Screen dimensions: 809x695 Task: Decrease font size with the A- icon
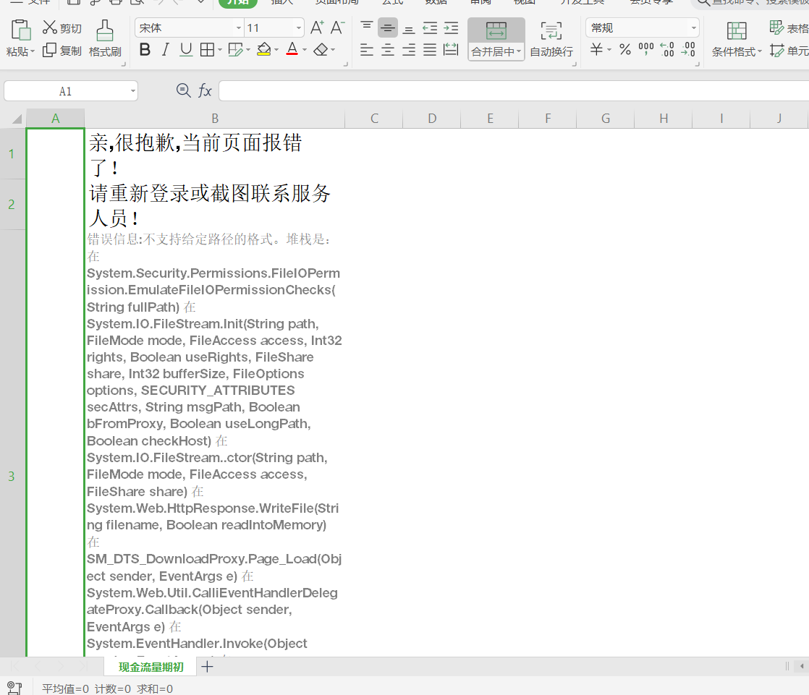pyautogui.click(x=337, y=27)
